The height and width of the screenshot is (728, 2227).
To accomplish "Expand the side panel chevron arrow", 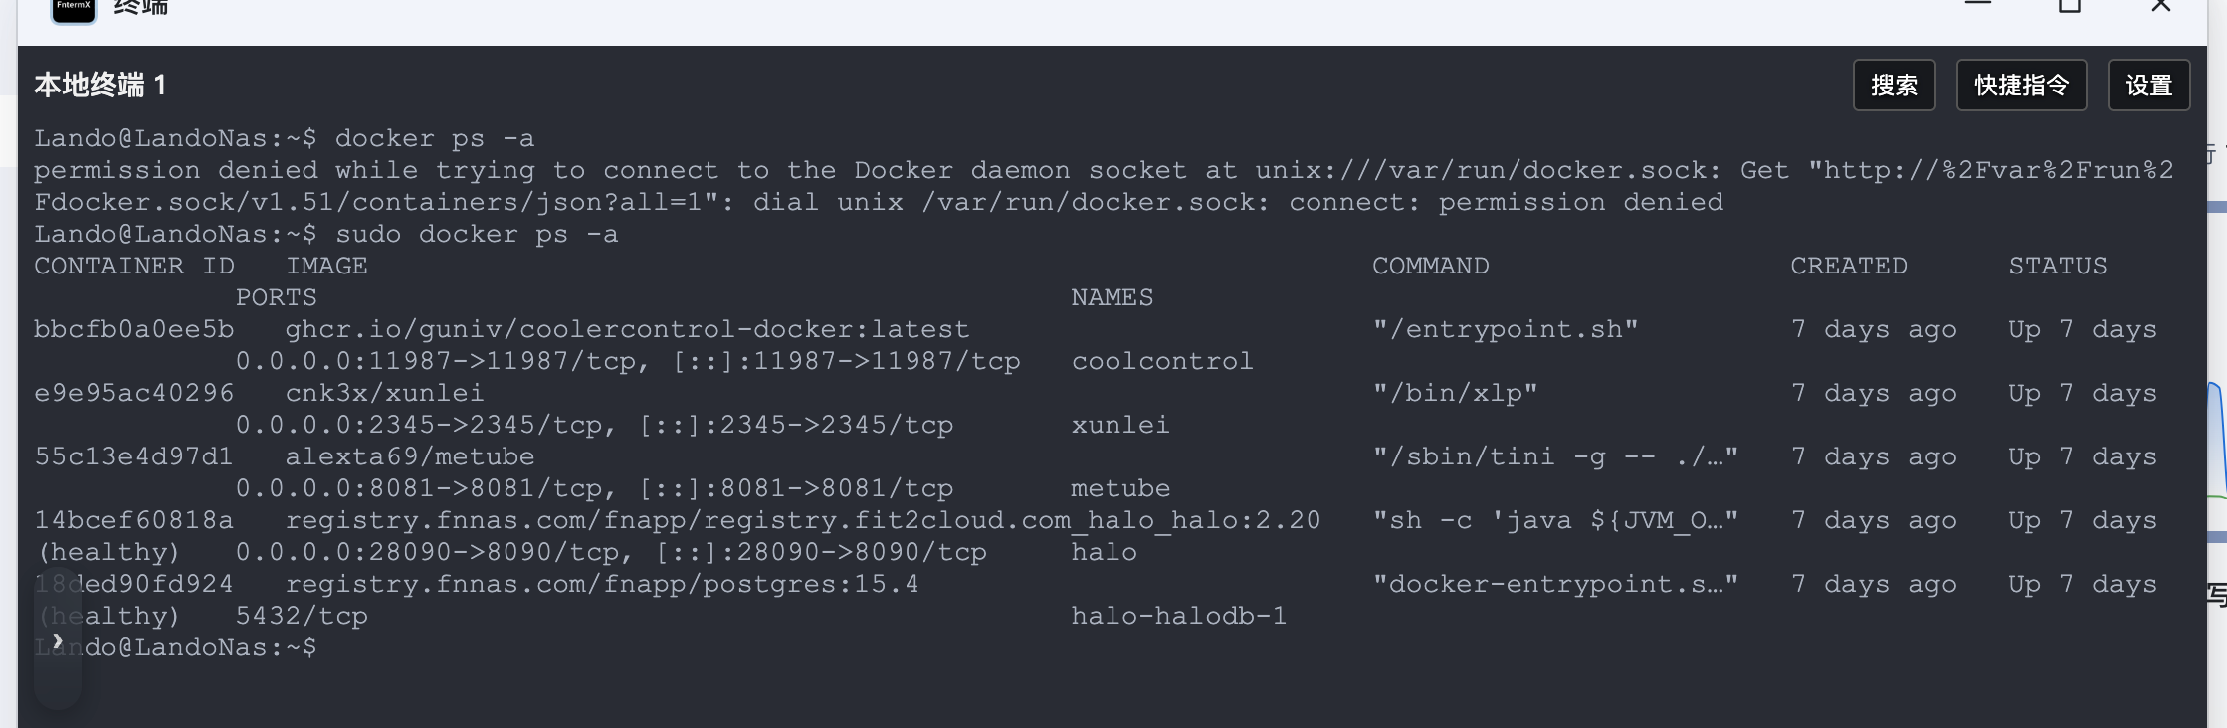I will [x=58, y=640].
